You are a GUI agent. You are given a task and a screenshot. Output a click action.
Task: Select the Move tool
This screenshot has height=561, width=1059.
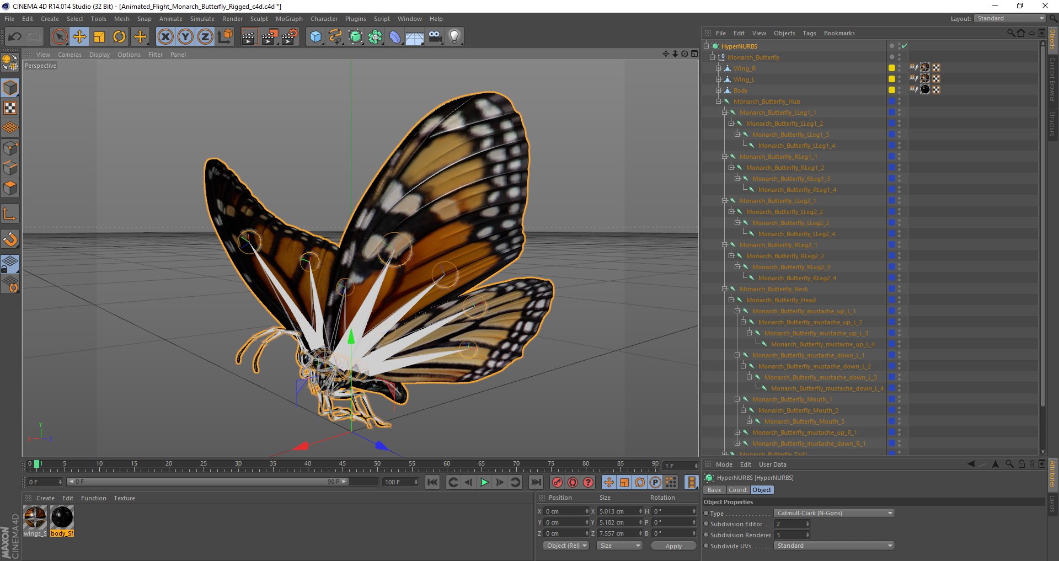point(79,37)
